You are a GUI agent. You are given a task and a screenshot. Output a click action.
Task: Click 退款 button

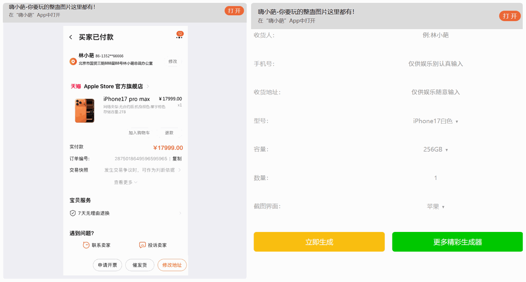tap(169, 133)
